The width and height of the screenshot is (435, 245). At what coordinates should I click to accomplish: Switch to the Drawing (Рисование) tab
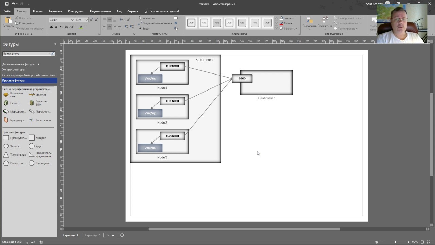[x=55, y=11]
